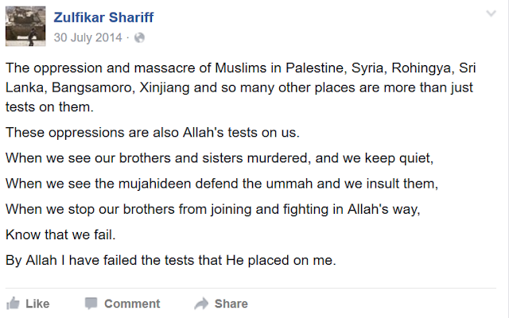The width and height of the screenshot is (509, 318).
Task: Click the line mentioning the mujahideen
Action: [x=222, y=184]
